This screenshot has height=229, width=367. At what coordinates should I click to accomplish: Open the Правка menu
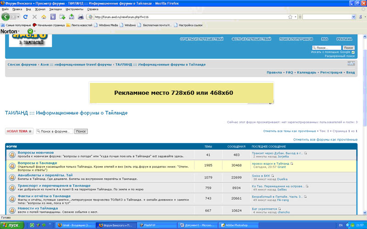coord(17,9)
